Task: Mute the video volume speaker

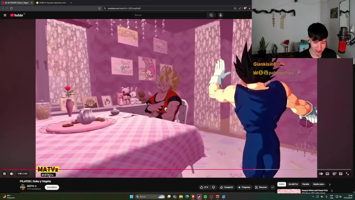Action: pos(12,174)
